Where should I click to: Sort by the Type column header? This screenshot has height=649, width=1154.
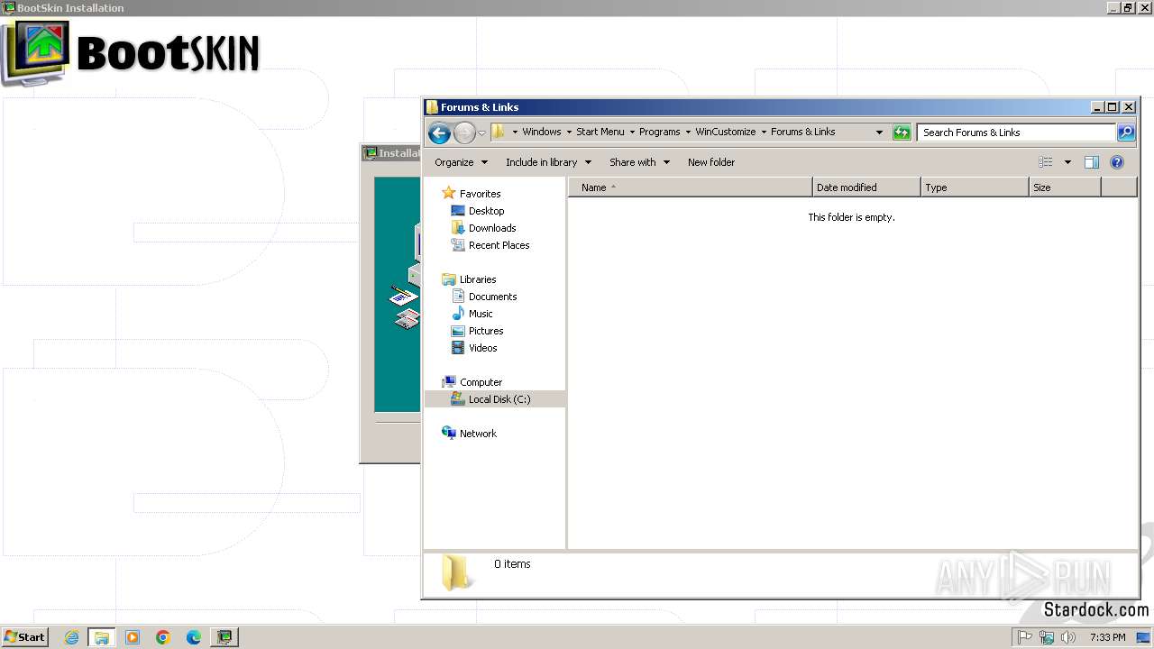[x=975, y=187]
